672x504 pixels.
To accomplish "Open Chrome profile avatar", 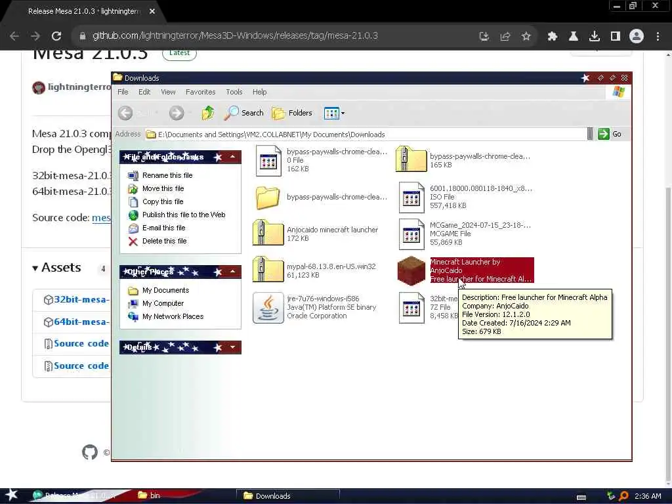I will point(637,37).
